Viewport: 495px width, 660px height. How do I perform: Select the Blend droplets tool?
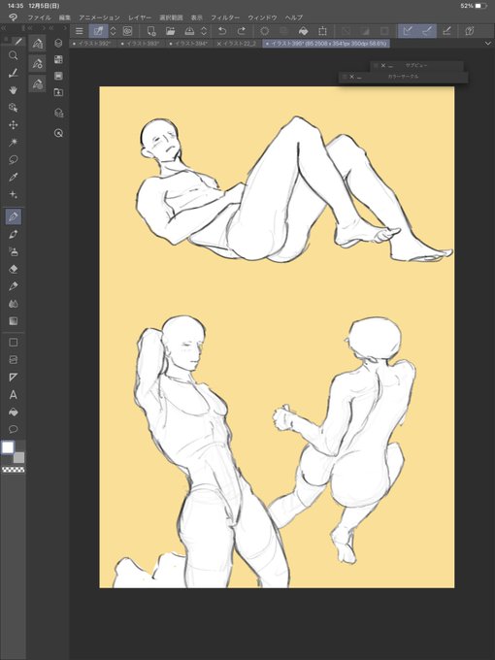(13, 304)
